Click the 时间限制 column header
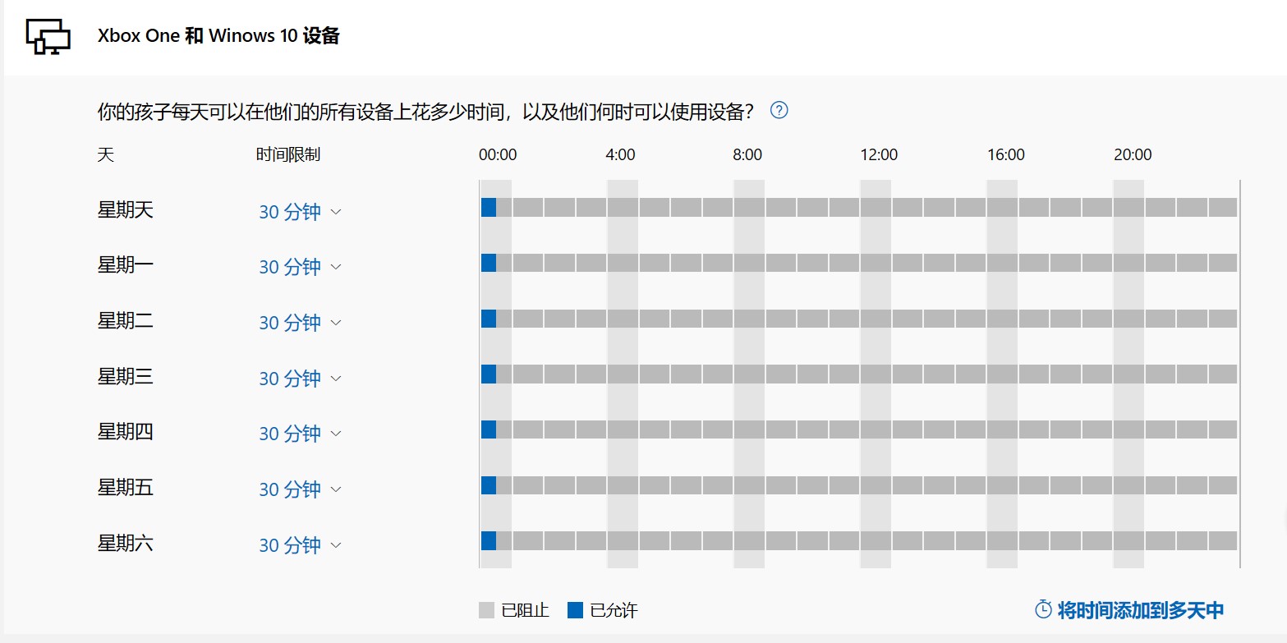The image size is (1287, 643). [288, 154]
